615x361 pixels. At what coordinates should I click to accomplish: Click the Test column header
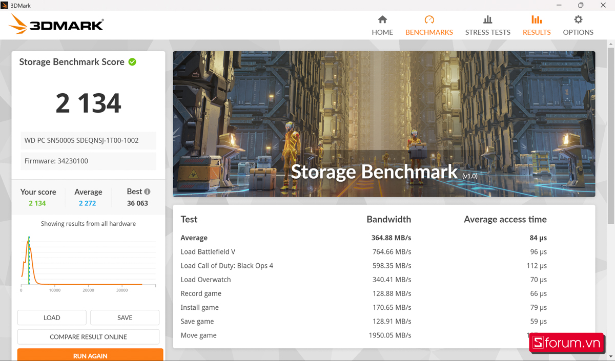(189, 219)
